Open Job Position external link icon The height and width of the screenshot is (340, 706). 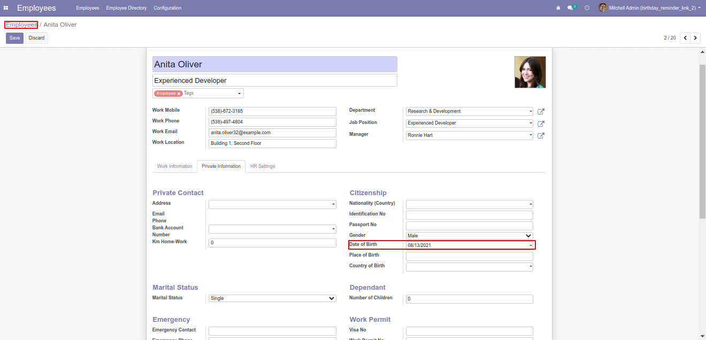point(541,123)
